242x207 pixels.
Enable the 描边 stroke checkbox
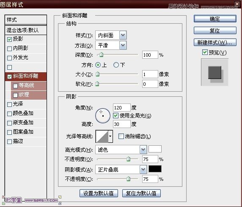coord(9,142)
